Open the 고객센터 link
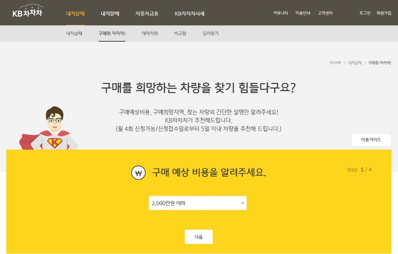The width and height of the screenshot is (398, 254). click(325, 13)
